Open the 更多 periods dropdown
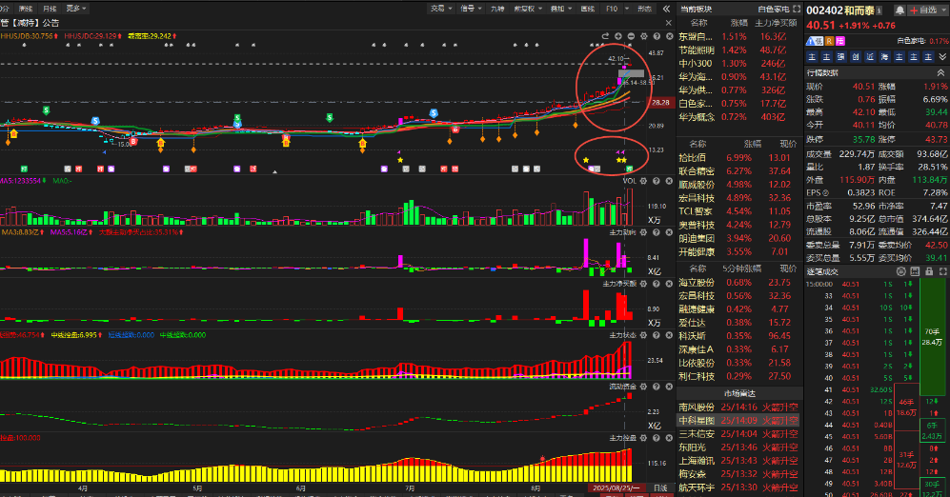 76,9
